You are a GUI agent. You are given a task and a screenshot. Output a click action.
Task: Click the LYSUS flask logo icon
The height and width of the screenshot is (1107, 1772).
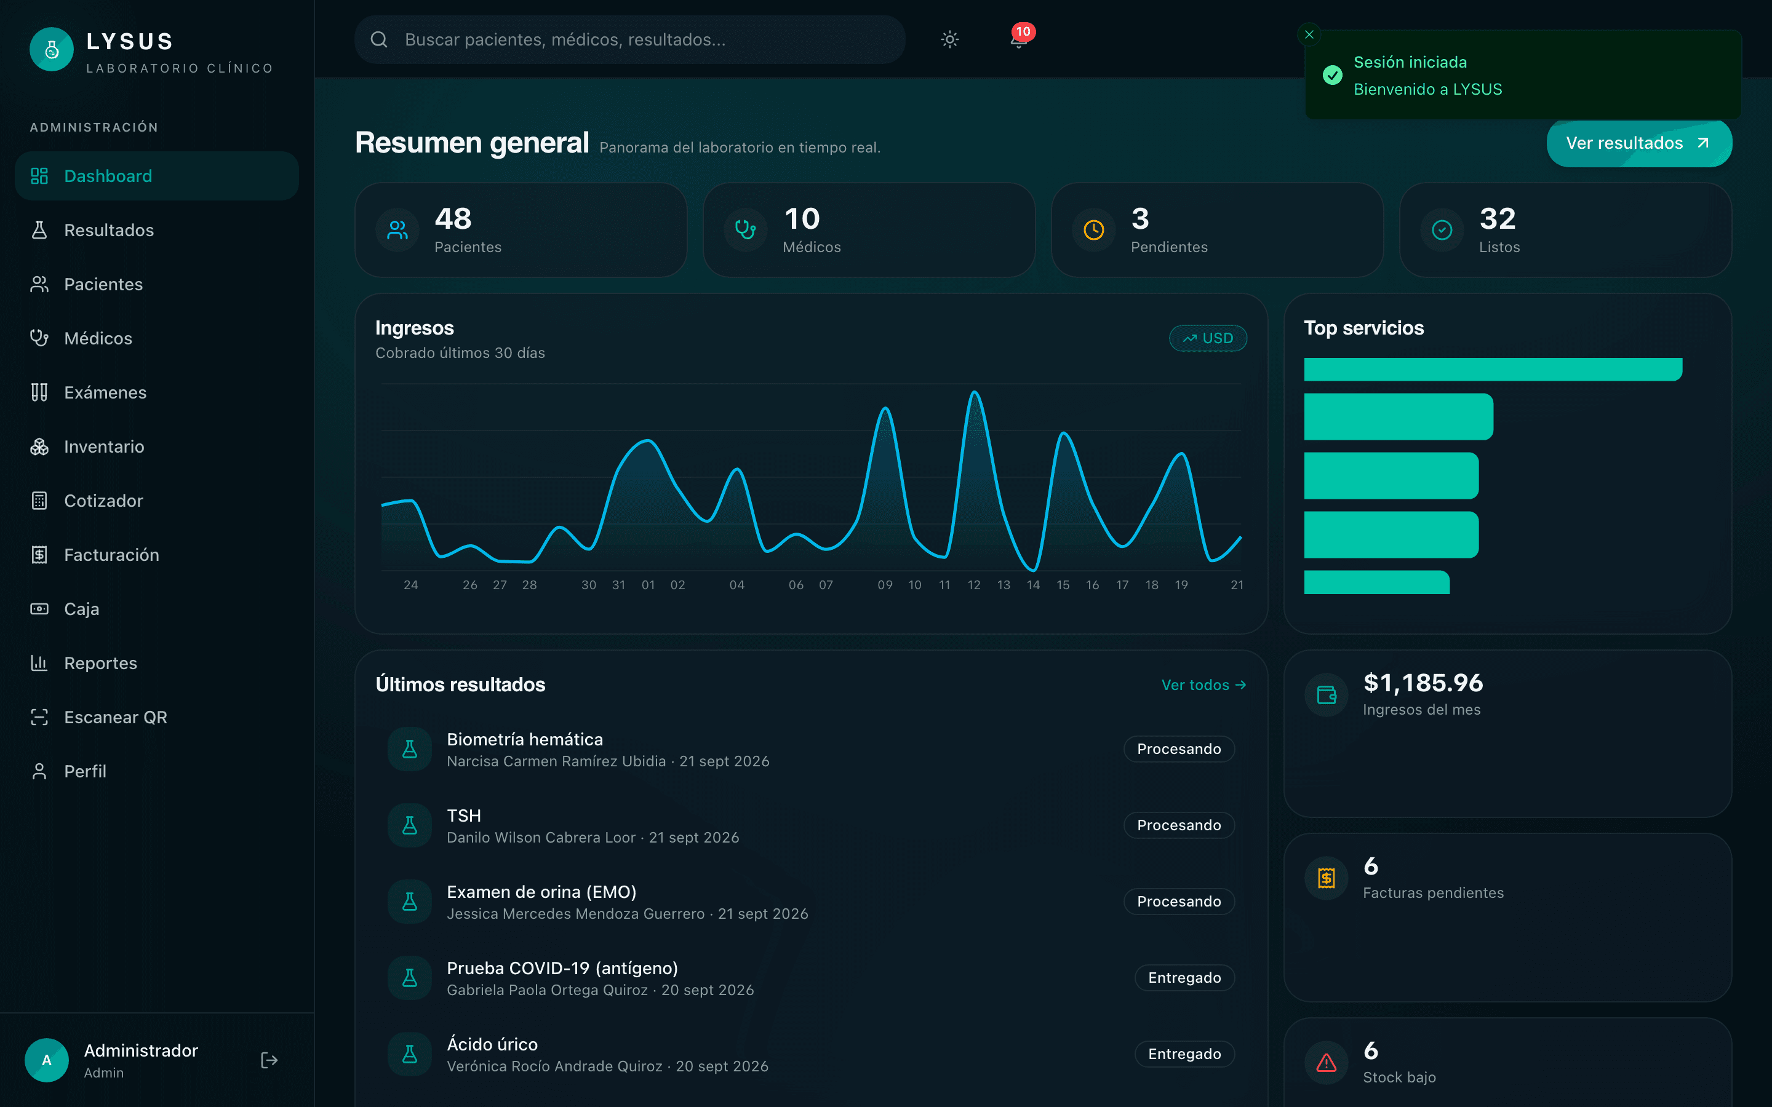[x=51, y=50]
